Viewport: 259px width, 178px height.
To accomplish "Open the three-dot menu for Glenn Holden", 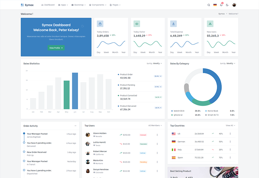I will (157, 135).
